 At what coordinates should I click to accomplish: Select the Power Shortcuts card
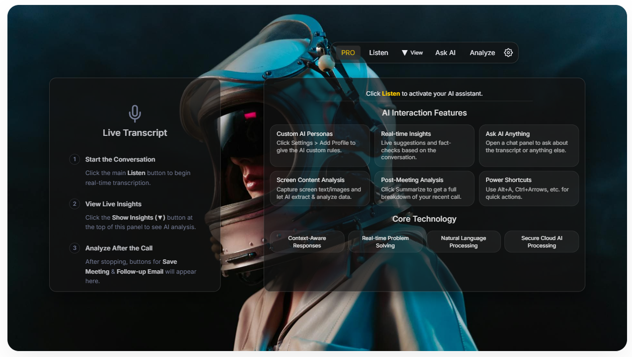tap(528, 188)
